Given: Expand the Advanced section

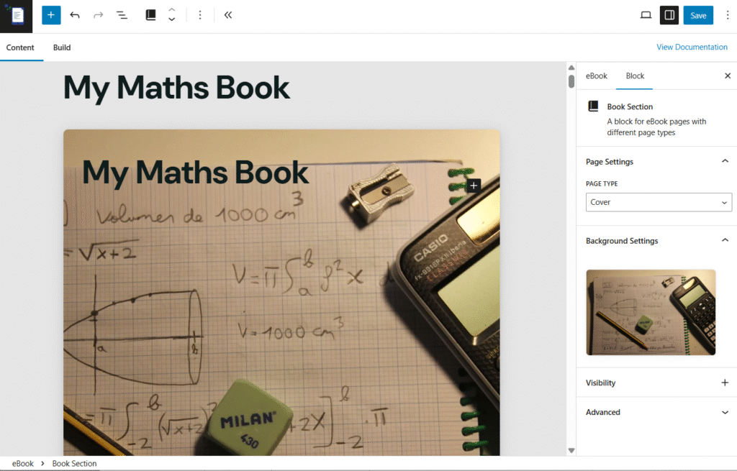Looking at the screenshot, I should 725,412.
